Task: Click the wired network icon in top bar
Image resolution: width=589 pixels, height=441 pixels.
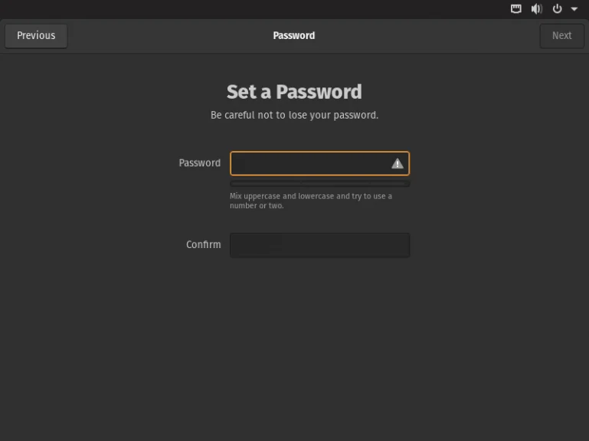Action: tap(516, 9)
